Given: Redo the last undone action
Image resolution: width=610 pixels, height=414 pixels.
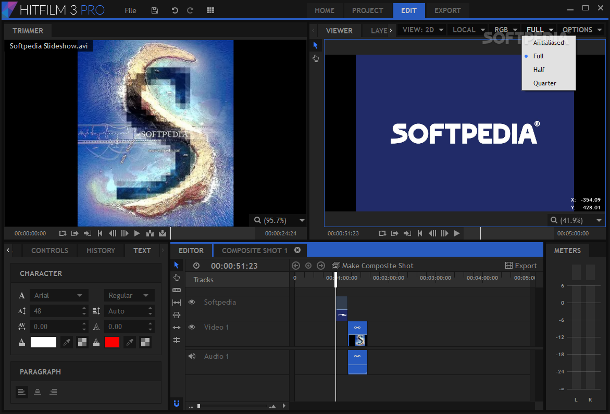Looking at the screenshot, I should tap(190, 10).
